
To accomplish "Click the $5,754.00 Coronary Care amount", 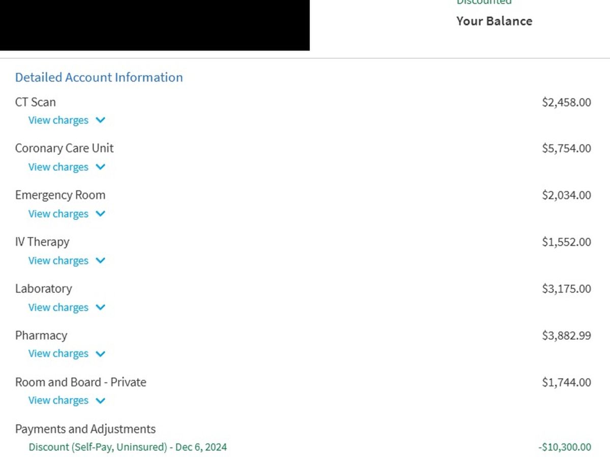I will click(566, 148).
